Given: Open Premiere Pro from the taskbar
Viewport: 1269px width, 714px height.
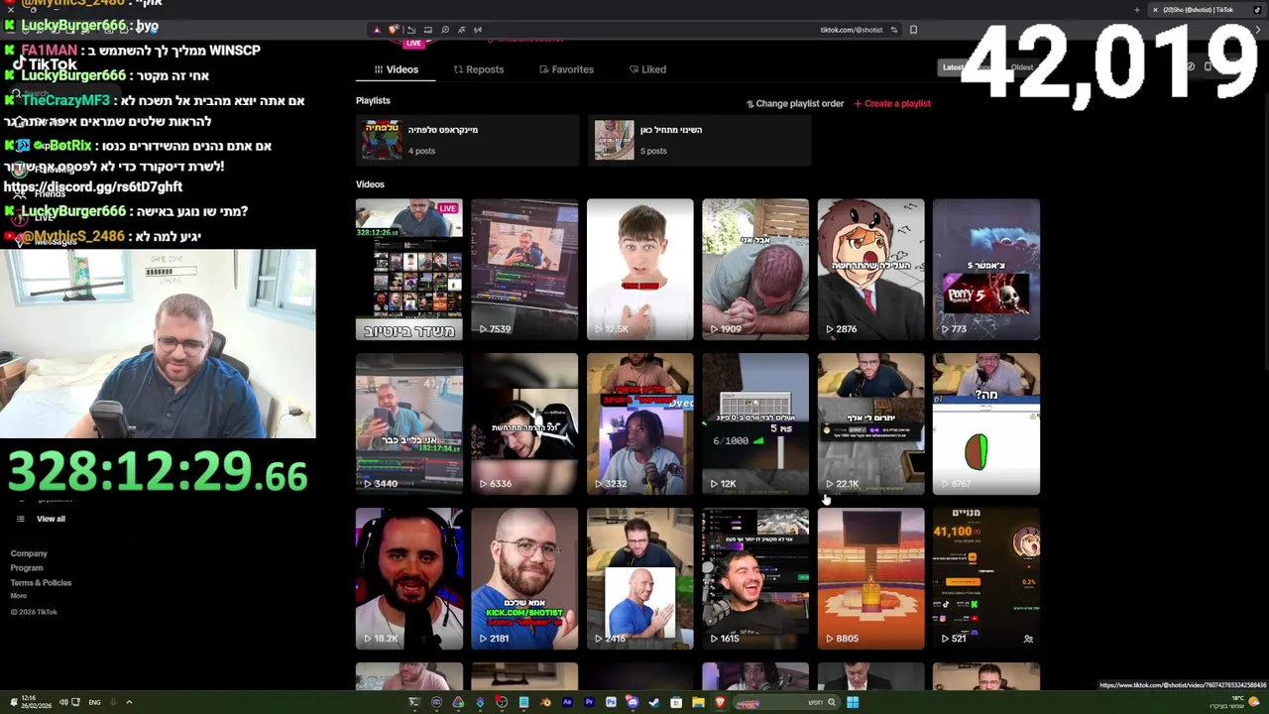Looking at the screenshot, I should click(x=589, y=702).
